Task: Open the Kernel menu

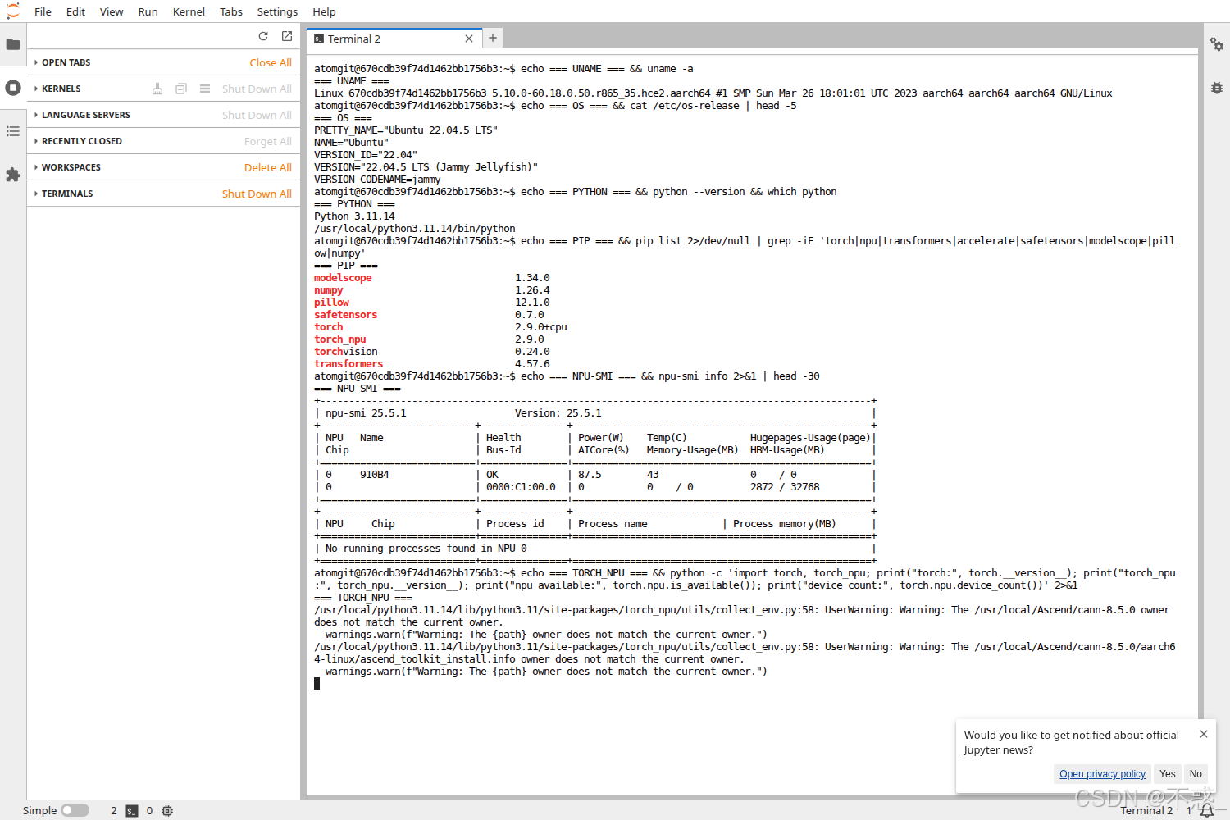Action: [x=189, y=11]
